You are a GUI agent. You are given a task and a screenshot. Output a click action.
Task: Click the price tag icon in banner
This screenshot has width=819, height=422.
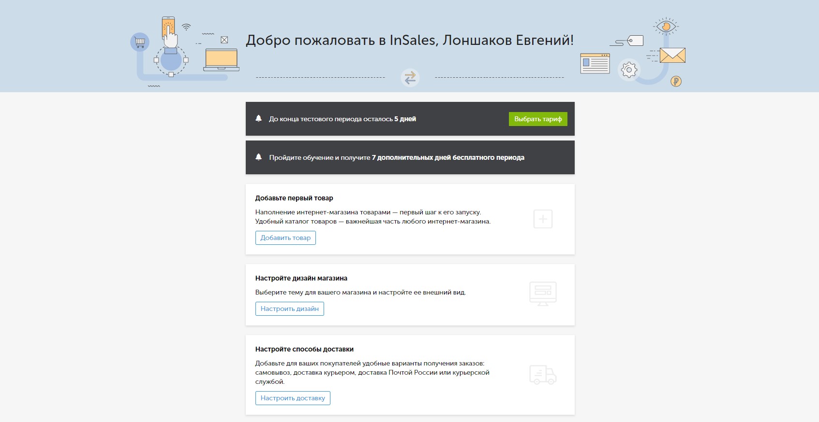coord(635,41)
